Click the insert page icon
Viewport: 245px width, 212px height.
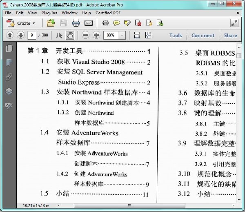(x=160, y=23)
